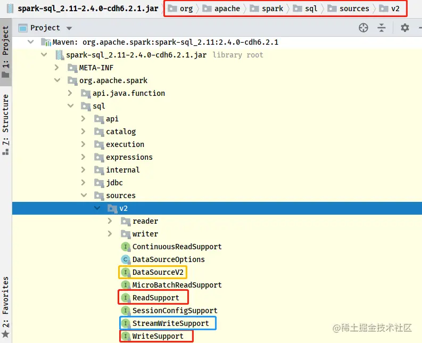Select the internal package row
This screenshot has height=343, width=422.
[x=217, y=170]
